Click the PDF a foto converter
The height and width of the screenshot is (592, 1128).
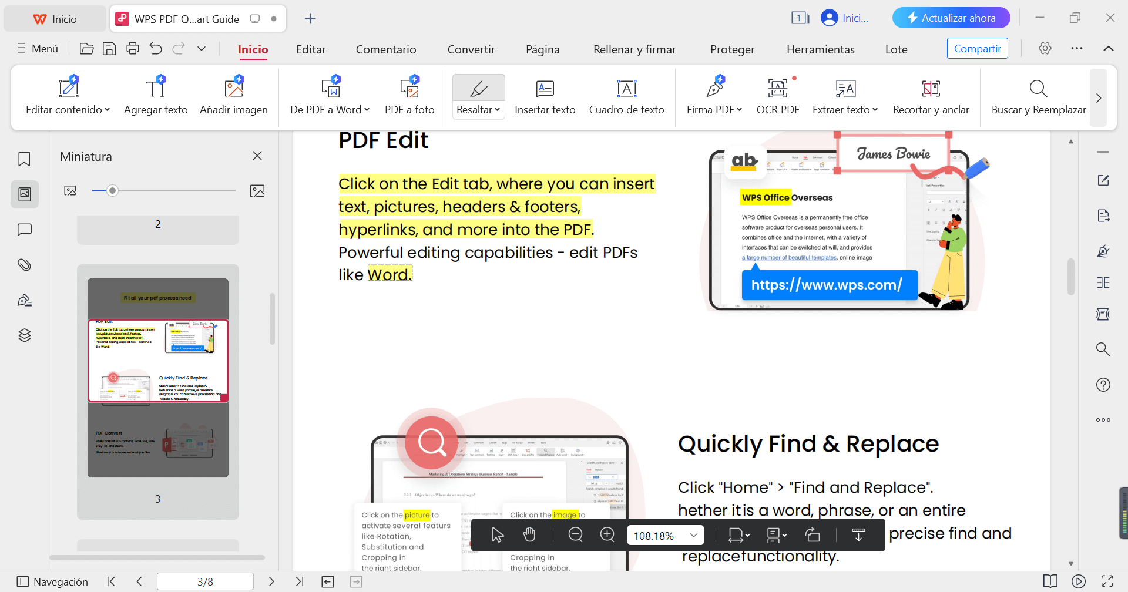click(409, 89)
